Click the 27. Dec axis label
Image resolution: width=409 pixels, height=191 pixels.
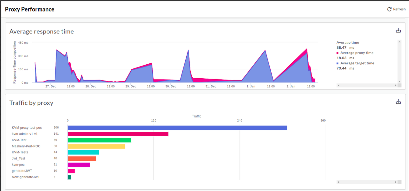pos(50,86)
